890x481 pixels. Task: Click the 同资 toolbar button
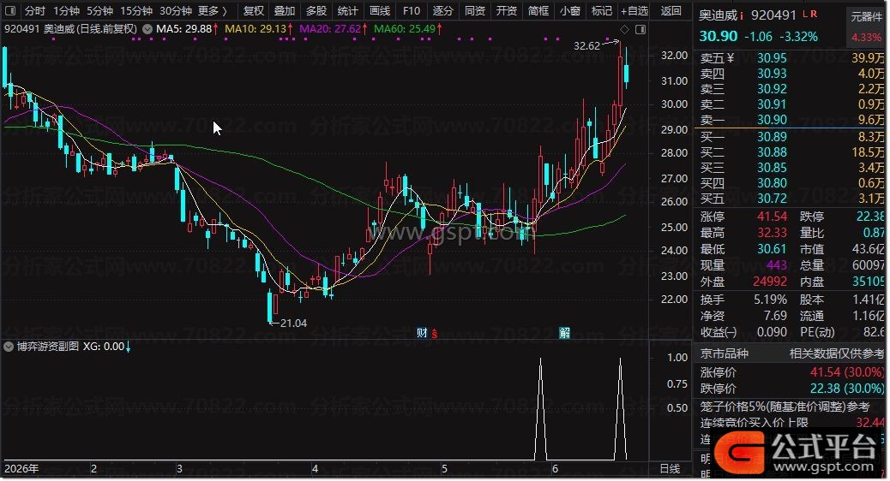click(x=474, y=11)
